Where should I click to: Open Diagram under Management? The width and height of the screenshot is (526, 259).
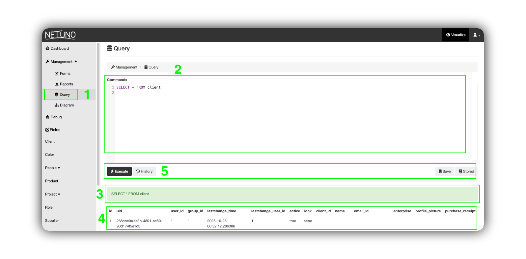[x=64, y=105]
